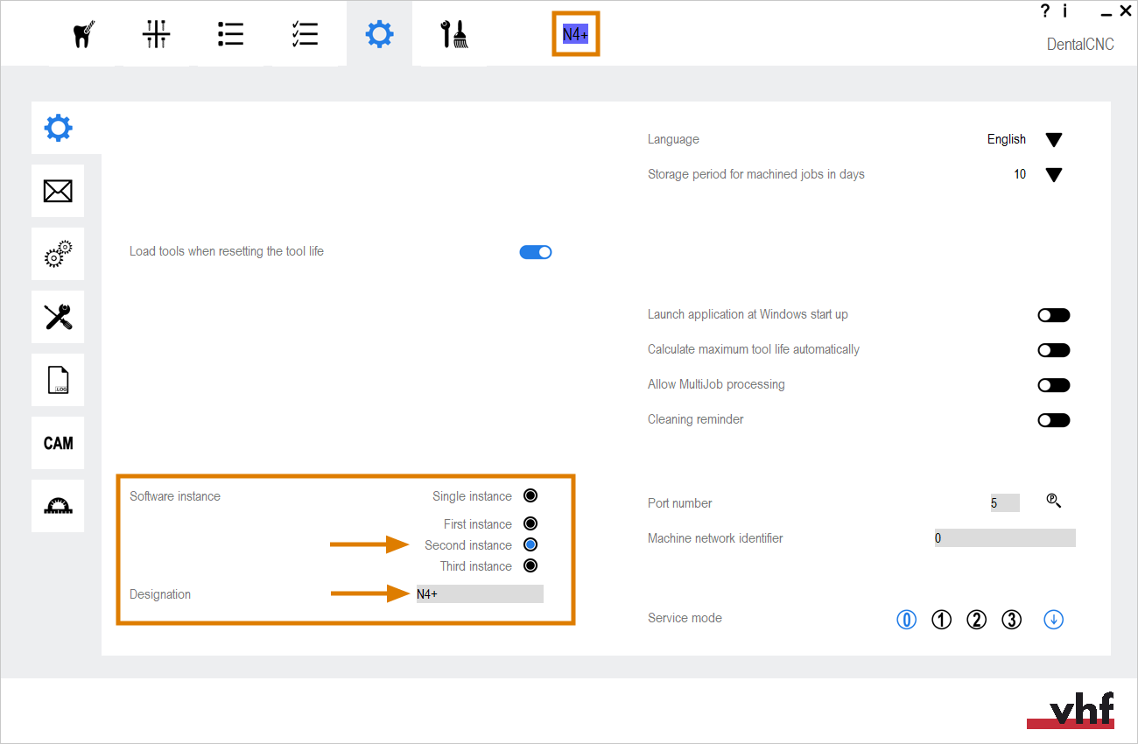Select the N4+ machine instance label
The height and width of the screenshot is (744, 1138).
pyautogui.click(x=575, y=34)
